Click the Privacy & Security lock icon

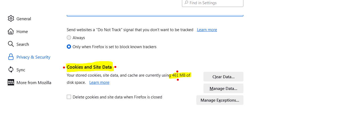[11, 57]
